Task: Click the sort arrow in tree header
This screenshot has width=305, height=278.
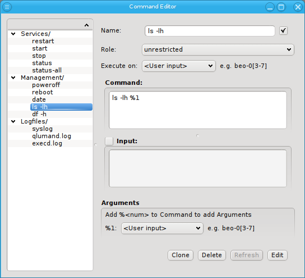Action: click(x=86, y=25)
